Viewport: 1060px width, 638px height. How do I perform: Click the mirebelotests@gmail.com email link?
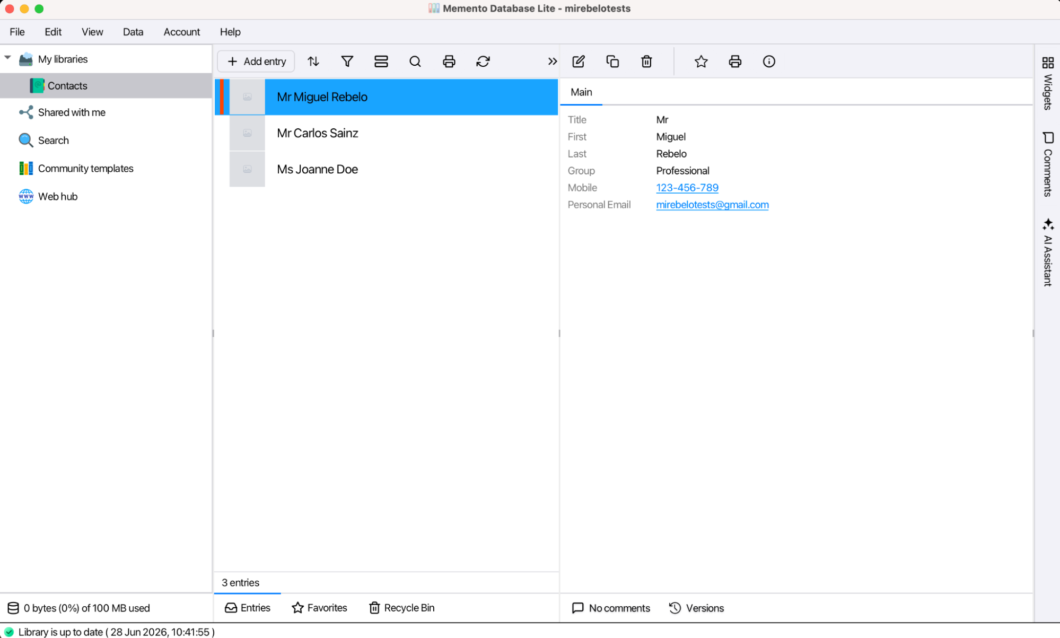712,205
